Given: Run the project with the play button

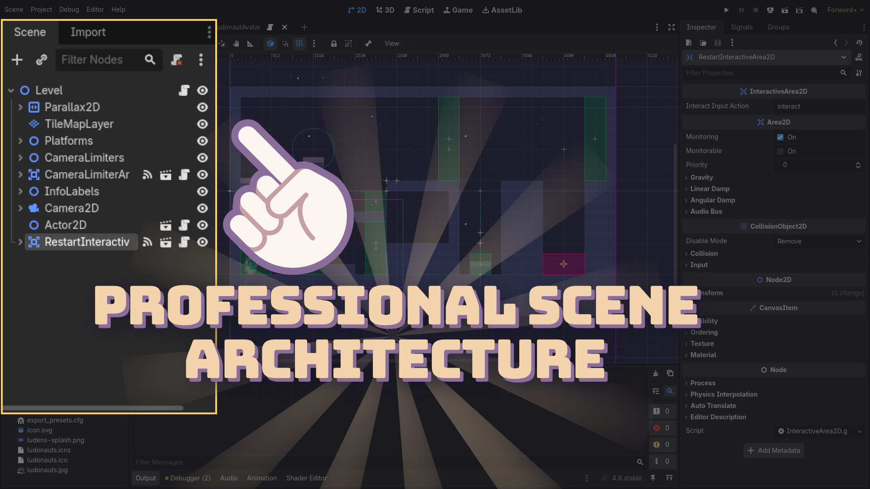Looking at the screenshot, I should (726, 10).
